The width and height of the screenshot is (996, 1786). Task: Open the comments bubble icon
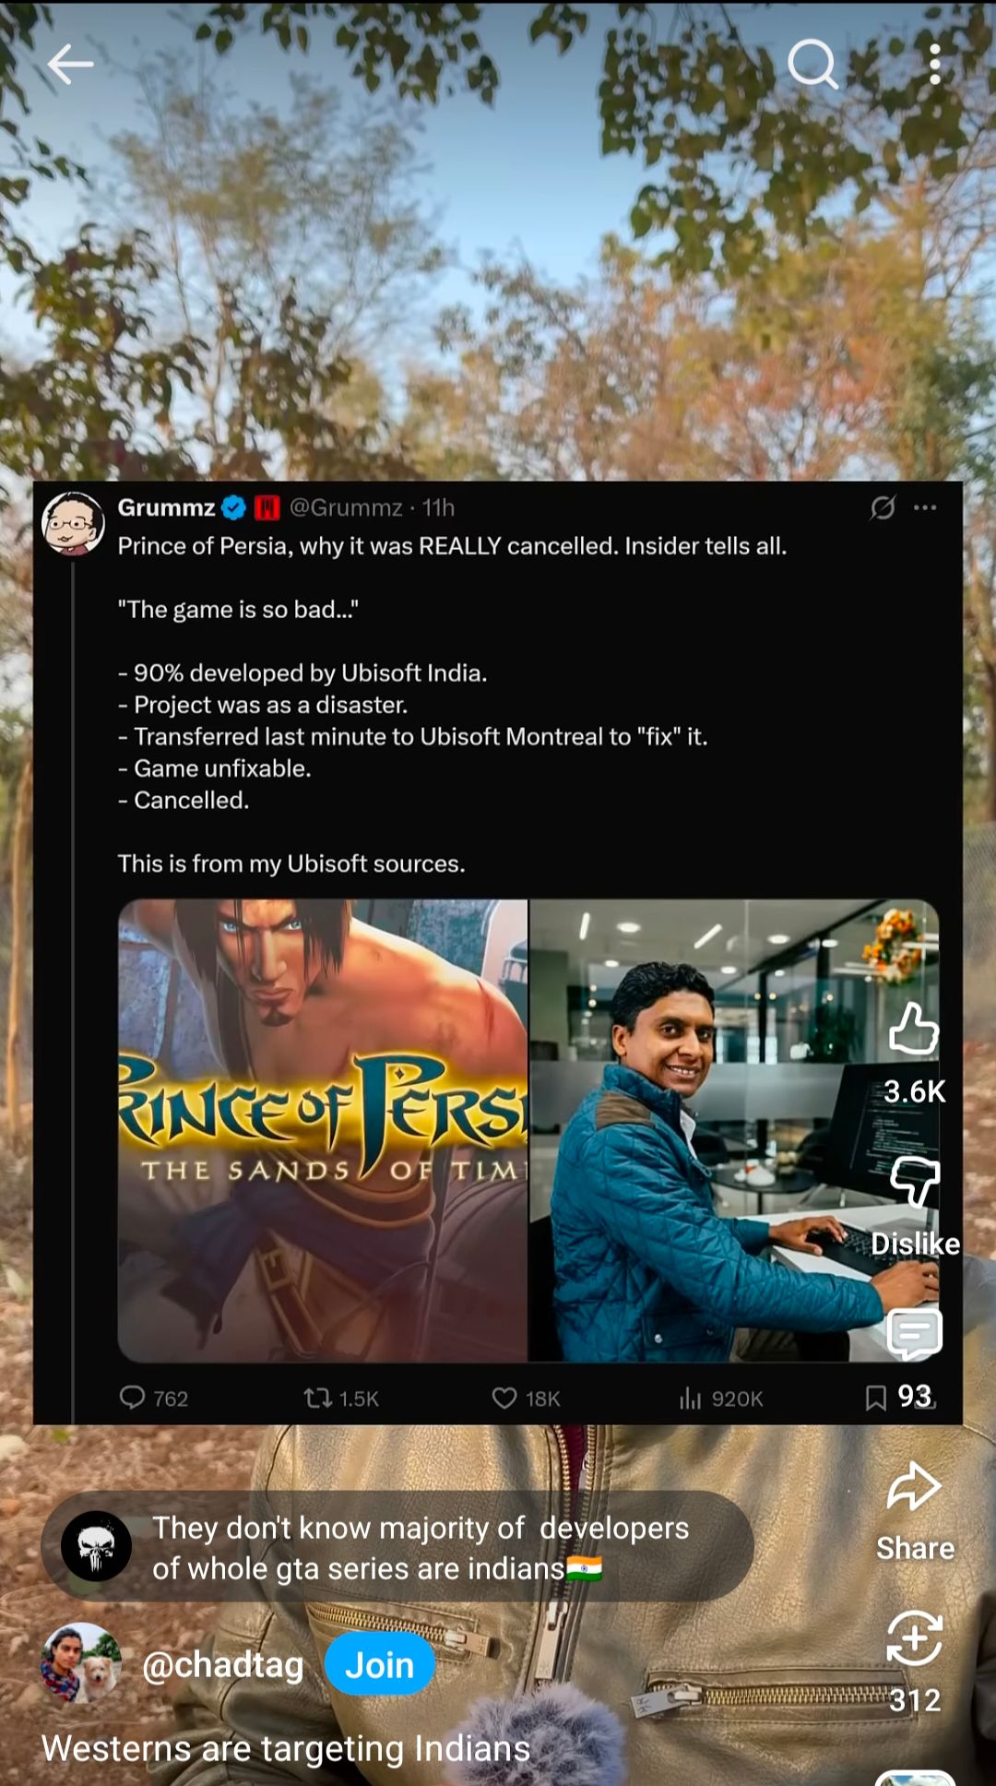914,1334
